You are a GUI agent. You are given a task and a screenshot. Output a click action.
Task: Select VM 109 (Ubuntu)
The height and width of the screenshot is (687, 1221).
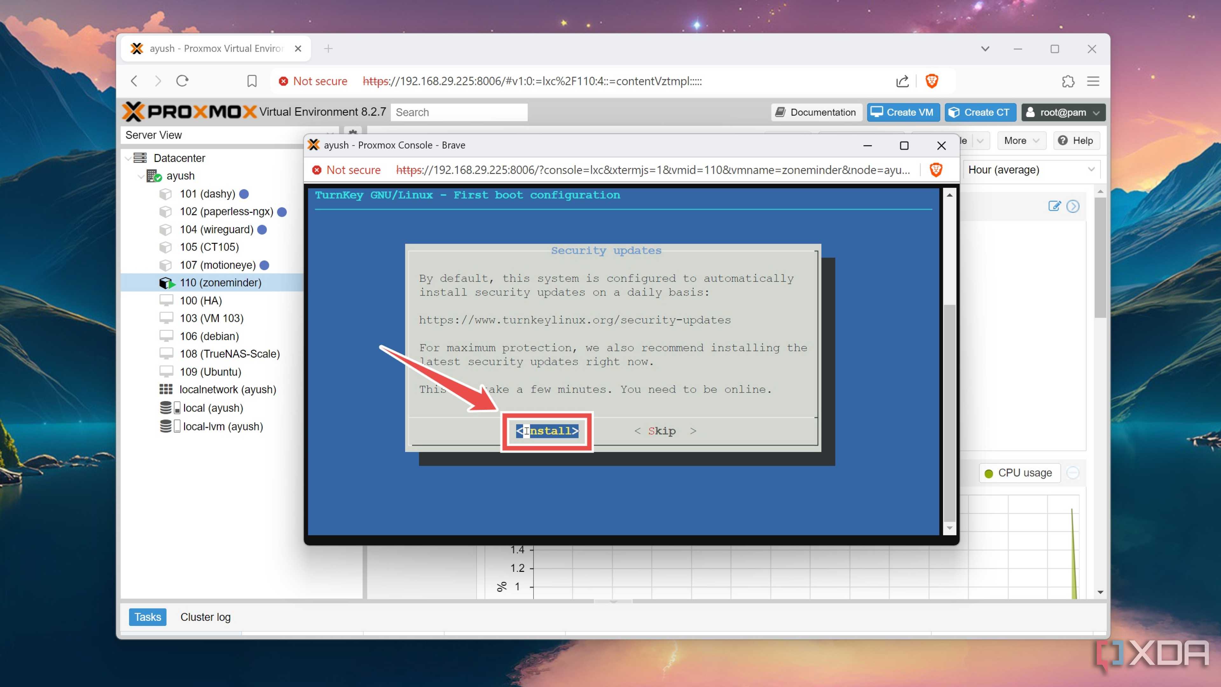click(x=210, y=372)
